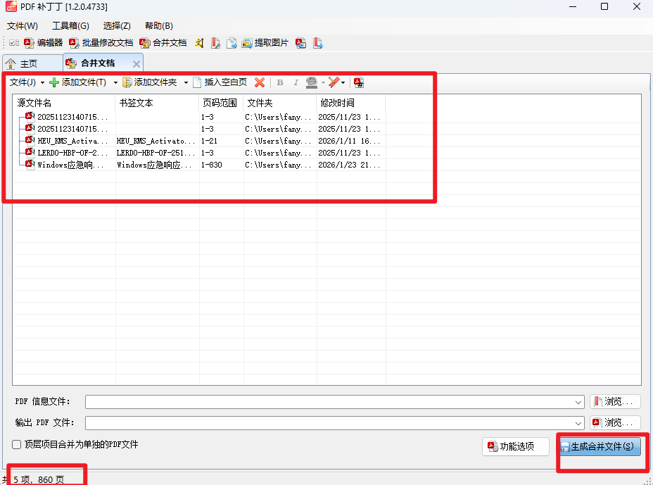The image size is (653, 485).
Task: Open the 工具箱(G) menu
Action: [x=70, y=26]
